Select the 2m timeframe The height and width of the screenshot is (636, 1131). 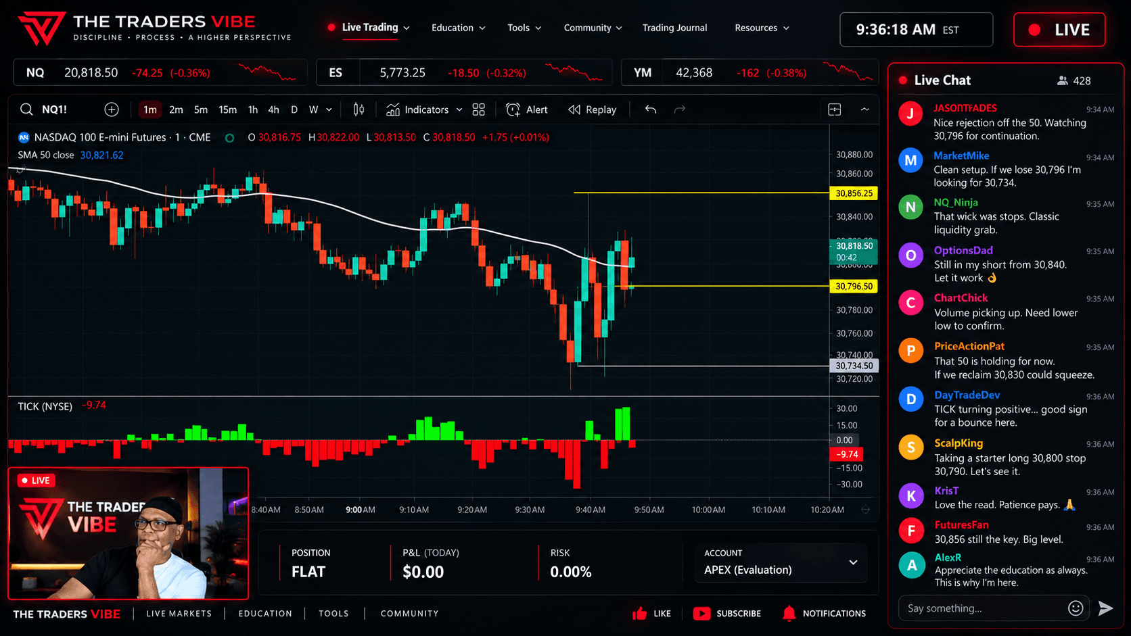[176, 109]
